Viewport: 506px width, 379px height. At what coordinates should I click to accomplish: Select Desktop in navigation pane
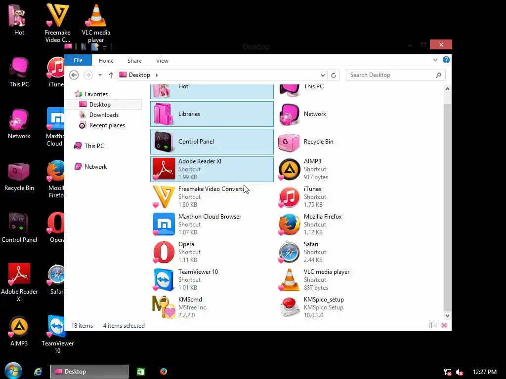[x=100, y=105]
